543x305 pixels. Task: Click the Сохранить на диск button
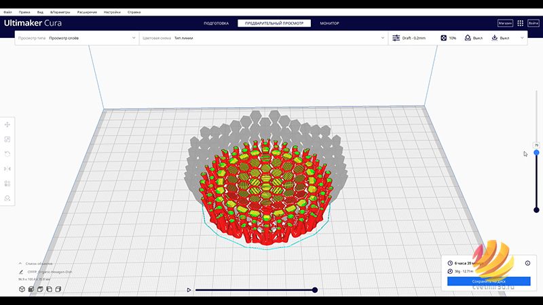[489, 281]
